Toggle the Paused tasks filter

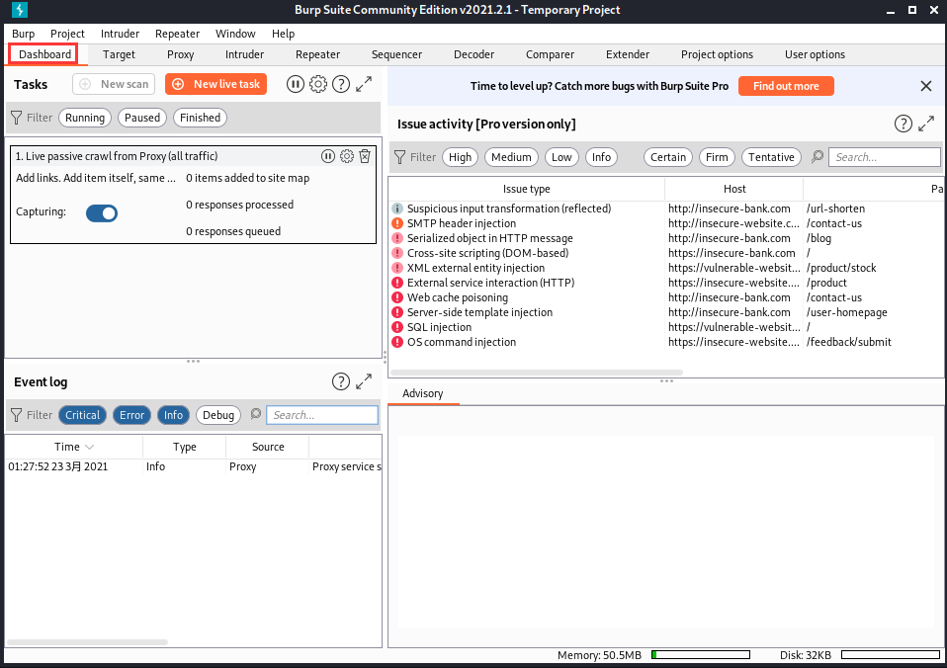click(x=142, y=118)
